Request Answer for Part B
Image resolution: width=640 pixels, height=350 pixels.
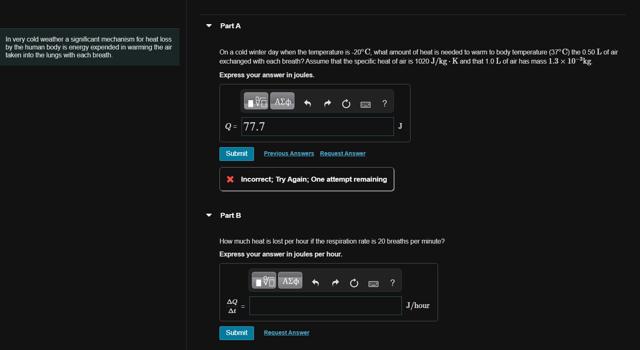286,333
